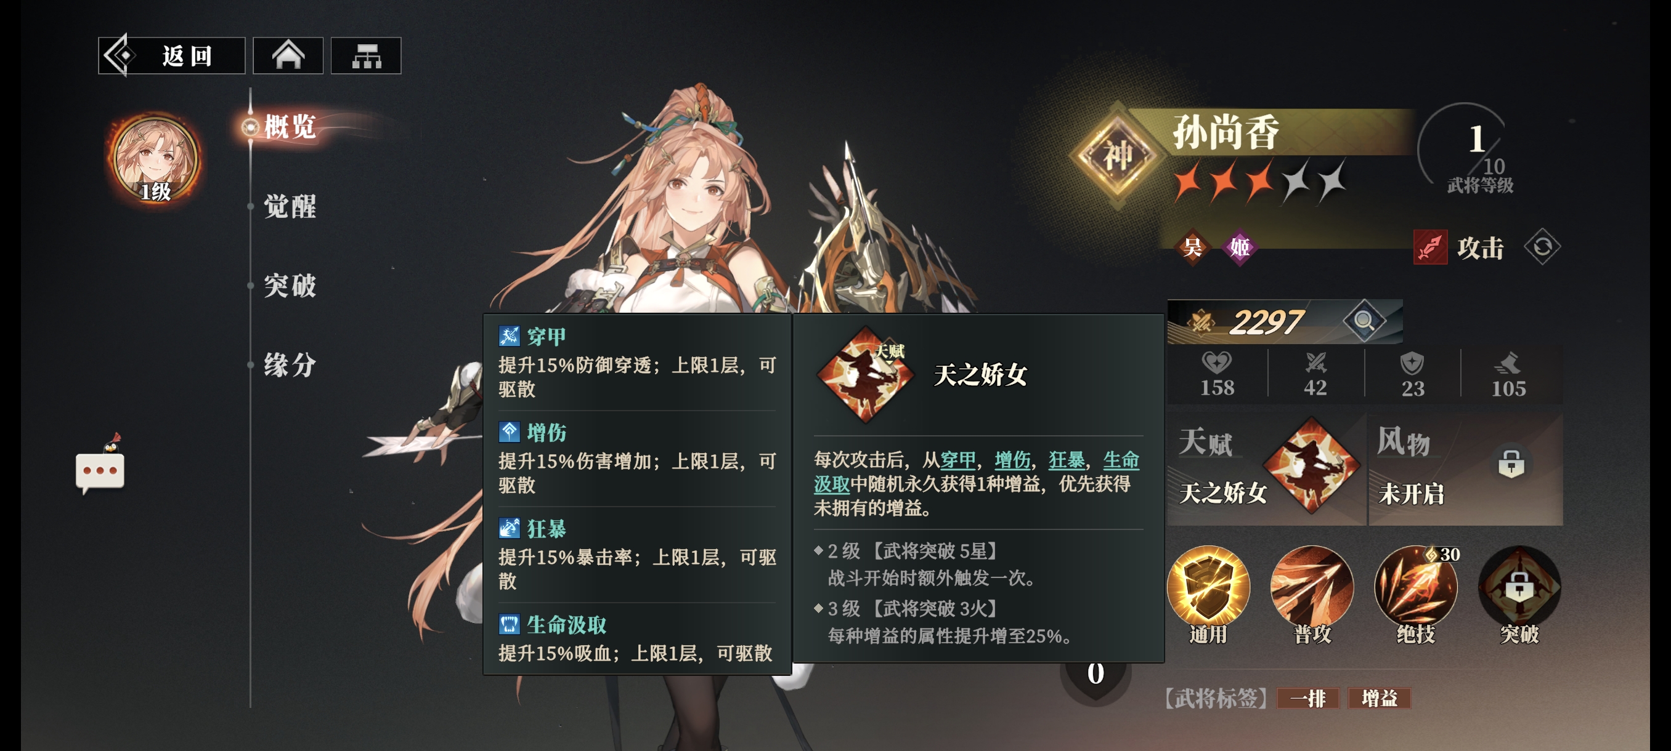Open the 狂暴 keyword link
Image resolution: width=1671 pixels, height=751 pixels.
(x=1067, y=460)
